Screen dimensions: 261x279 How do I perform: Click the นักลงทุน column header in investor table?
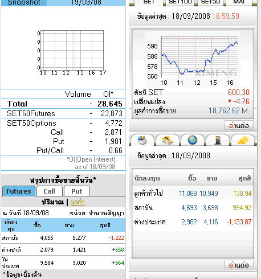point(147,178)
